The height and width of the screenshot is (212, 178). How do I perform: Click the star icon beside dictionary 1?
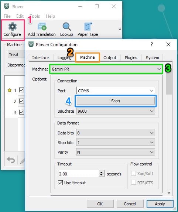[10, 90]
